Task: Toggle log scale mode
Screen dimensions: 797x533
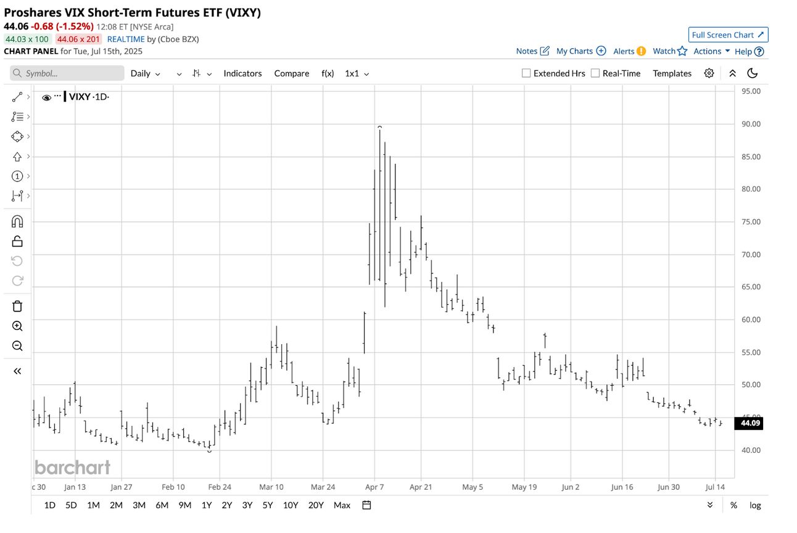Action: [755, 505]
